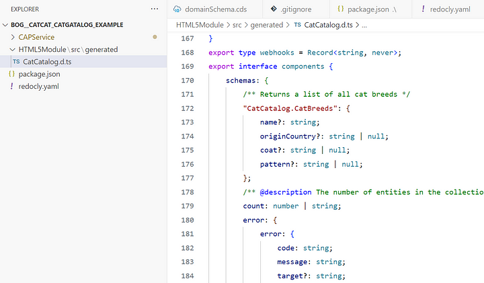Screen dimensions: 484x283
Task: Click HTML5Module in the breadcrumb
Action: point(200,25)
